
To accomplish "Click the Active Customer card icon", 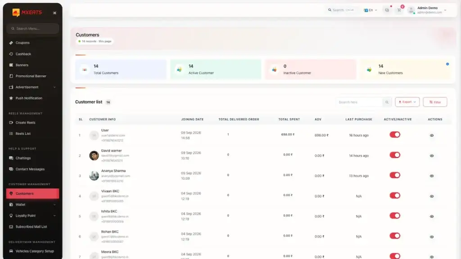I will pos(179,70).
